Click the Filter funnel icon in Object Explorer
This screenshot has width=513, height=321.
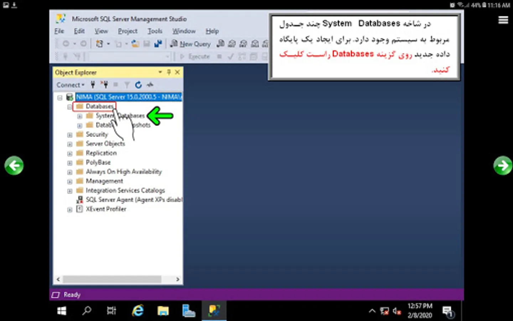click(x=127, y=85)
